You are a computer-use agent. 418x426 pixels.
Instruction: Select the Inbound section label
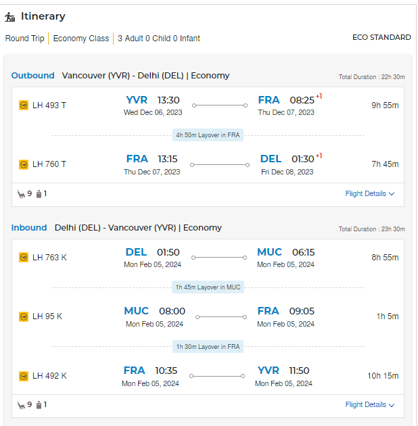point(29,228)
